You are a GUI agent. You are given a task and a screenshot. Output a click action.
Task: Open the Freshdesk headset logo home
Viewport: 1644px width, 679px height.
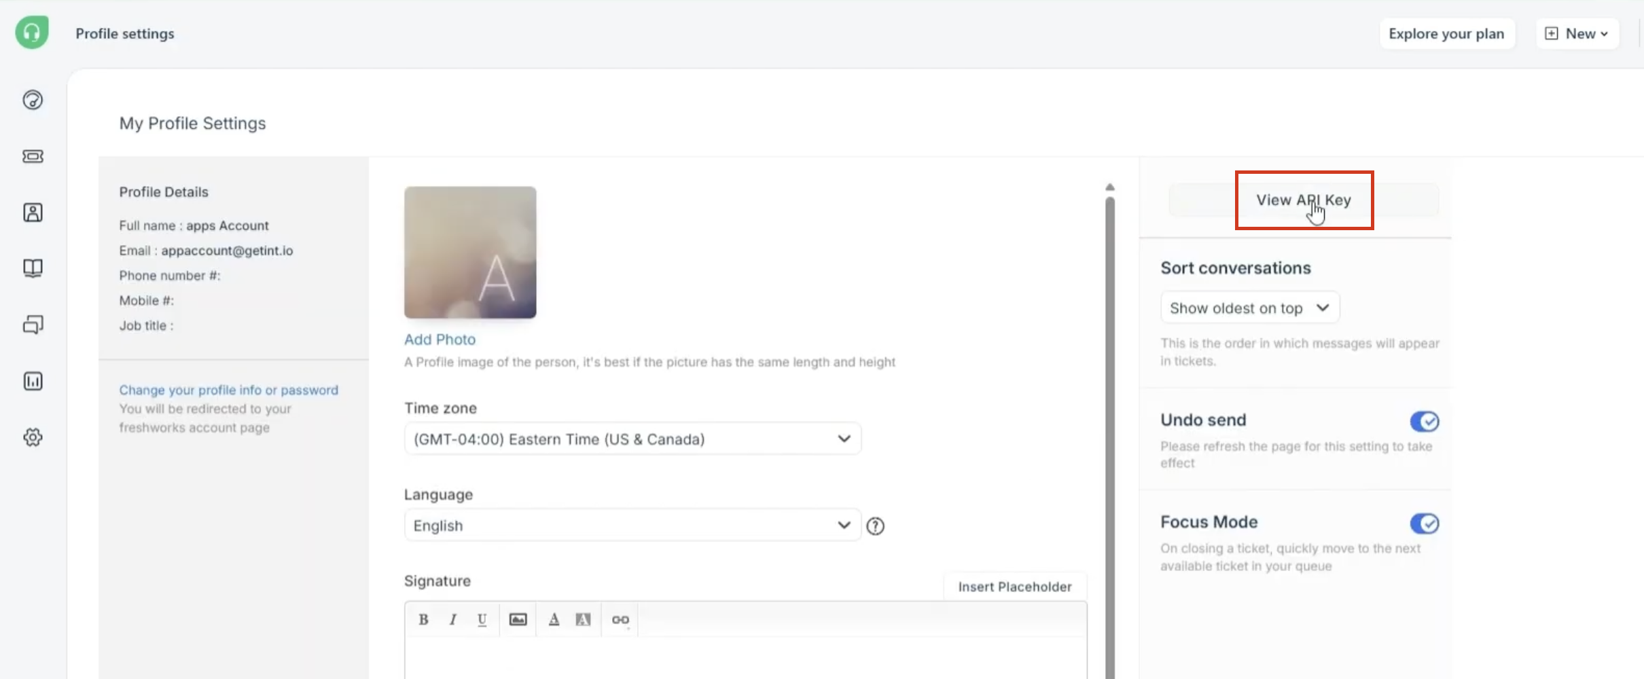pyautogui.click(x=32, y=33)
